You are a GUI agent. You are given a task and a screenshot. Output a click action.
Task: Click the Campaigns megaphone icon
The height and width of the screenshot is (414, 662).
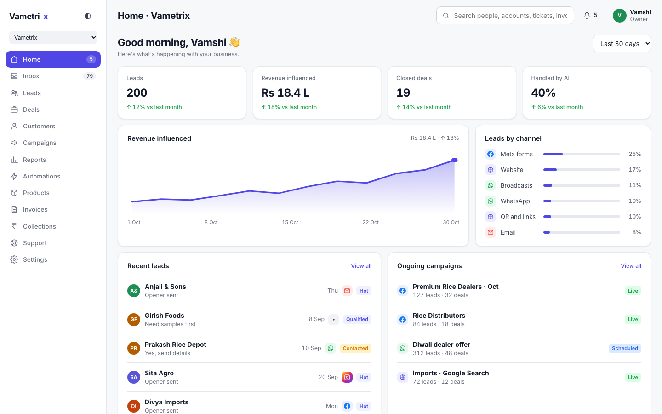(14, 143)
